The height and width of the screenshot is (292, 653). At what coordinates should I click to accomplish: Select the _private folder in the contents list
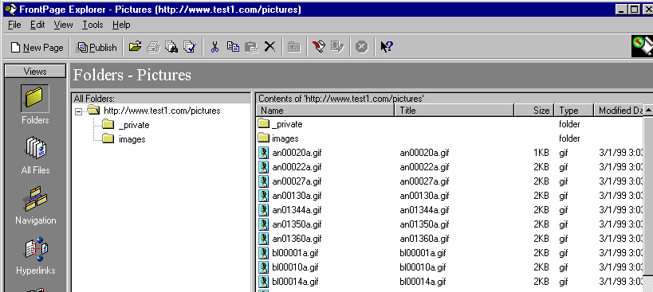287,124
